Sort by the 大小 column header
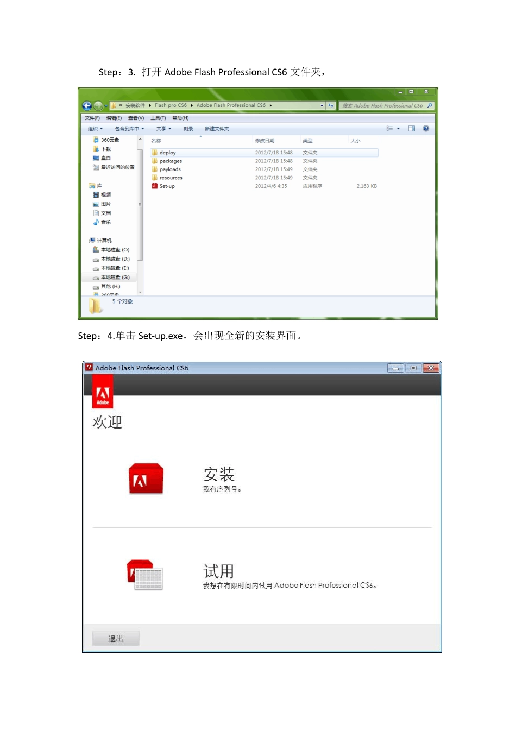The height and width of the screenshot is (730, 516). coord(355,141)
